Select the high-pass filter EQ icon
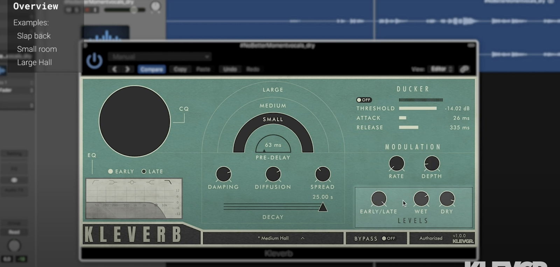The height and width of the screenshot is (267, 560). [x=96, y=182]
